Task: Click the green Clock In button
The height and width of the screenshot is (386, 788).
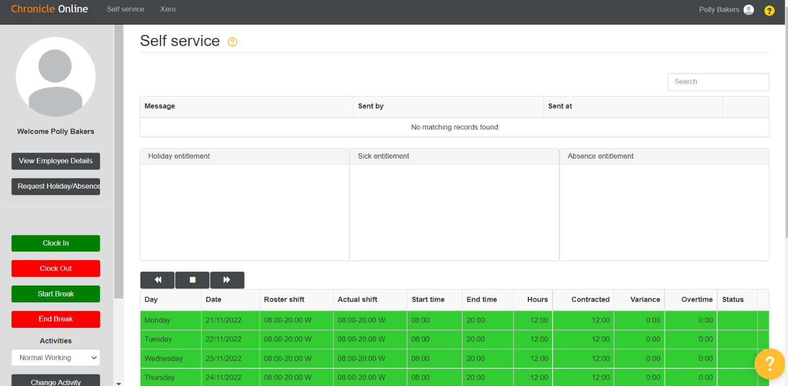Action: (x=56, y=243)
